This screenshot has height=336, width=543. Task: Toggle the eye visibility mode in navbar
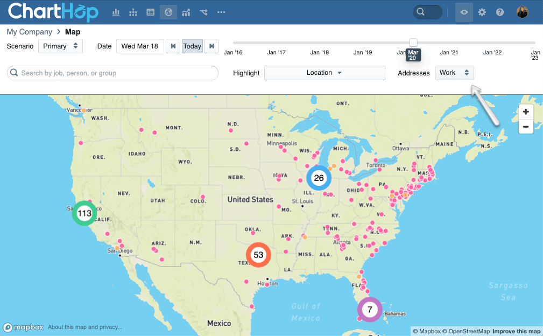[464, 11]
